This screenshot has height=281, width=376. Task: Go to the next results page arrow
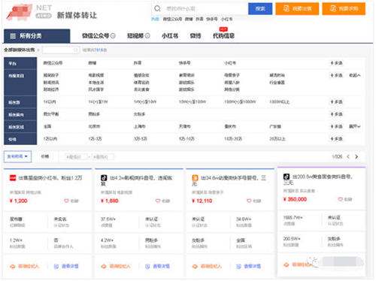coord(356,157)
